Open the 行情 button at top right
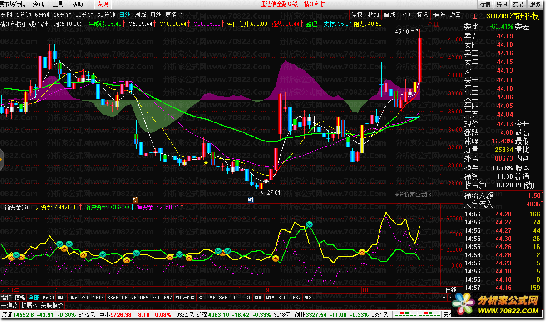 (x=485, y=4)
